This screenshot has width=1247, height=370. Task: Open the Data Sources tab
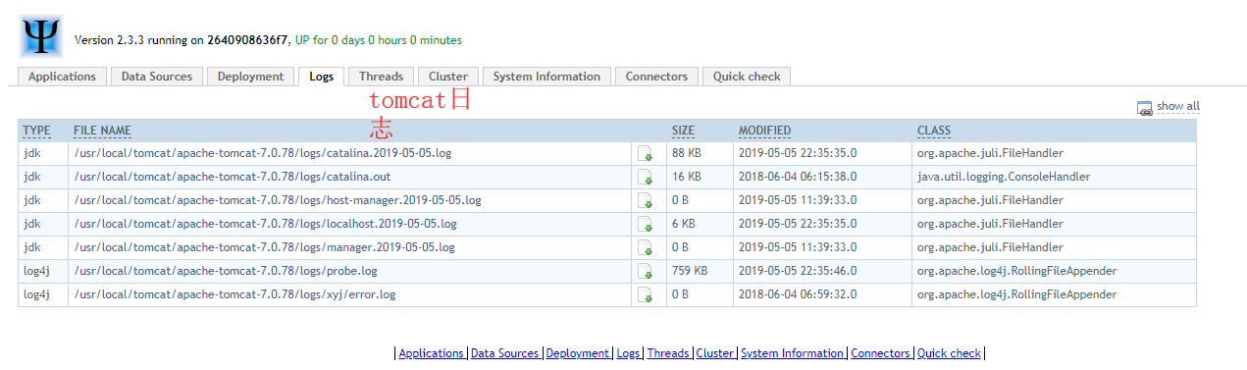157,77
